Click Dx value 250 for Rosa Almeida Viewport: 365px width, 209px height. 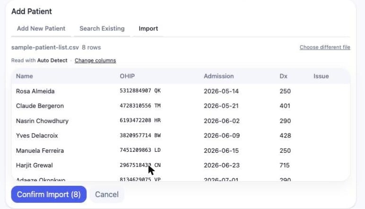285,91
